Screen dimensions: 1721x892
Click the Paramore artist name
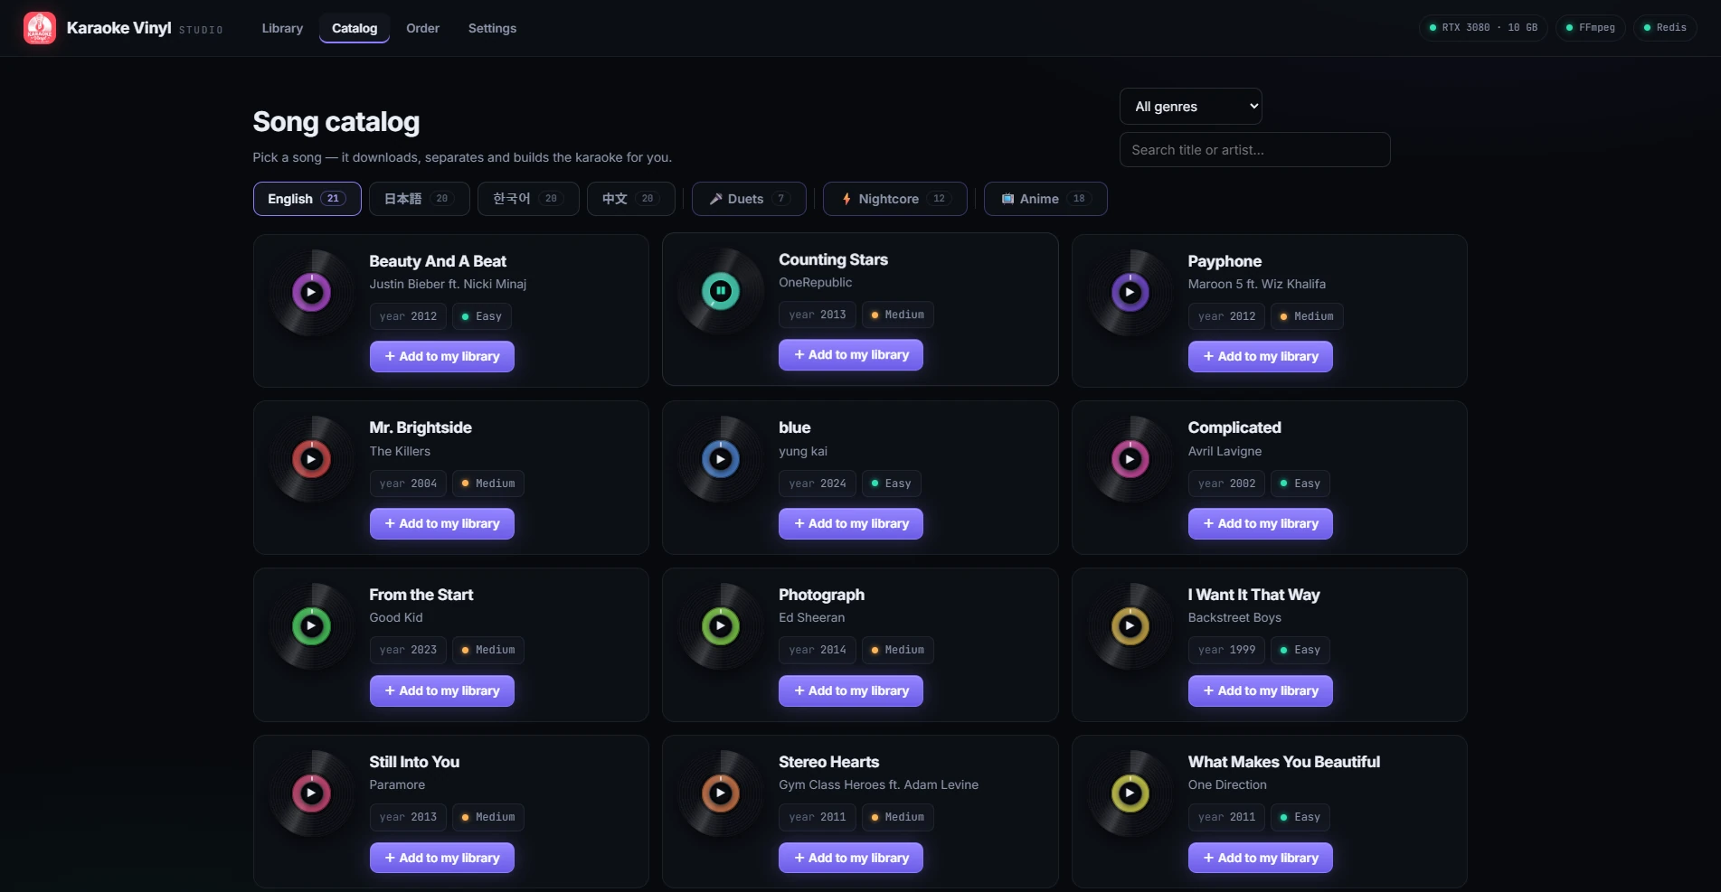[x=397, y=784]
